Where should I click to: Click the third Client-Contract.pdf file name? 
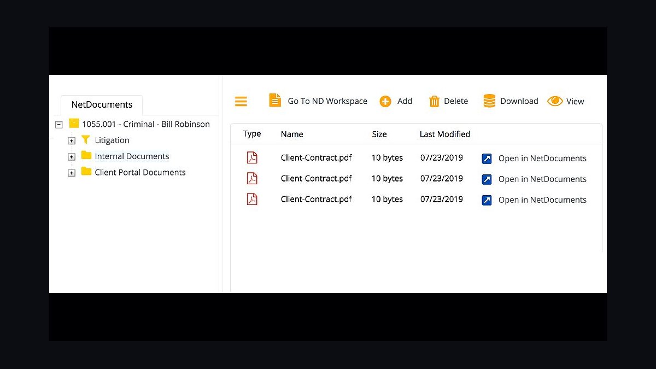coord(317,200)
